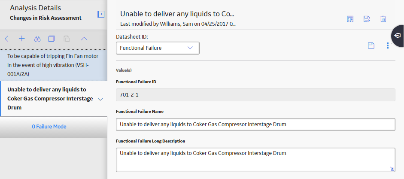
Task: Click the copy icon in left toolbar
Action: pyautogui.click(x=52, y=39)
